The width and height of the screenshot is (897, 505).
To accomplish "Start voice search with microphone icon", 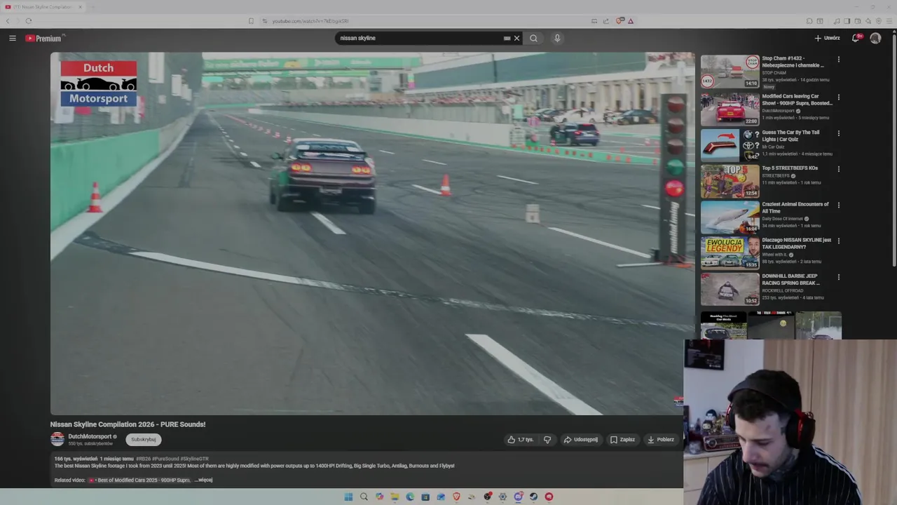I will click(x=557, y=38).
